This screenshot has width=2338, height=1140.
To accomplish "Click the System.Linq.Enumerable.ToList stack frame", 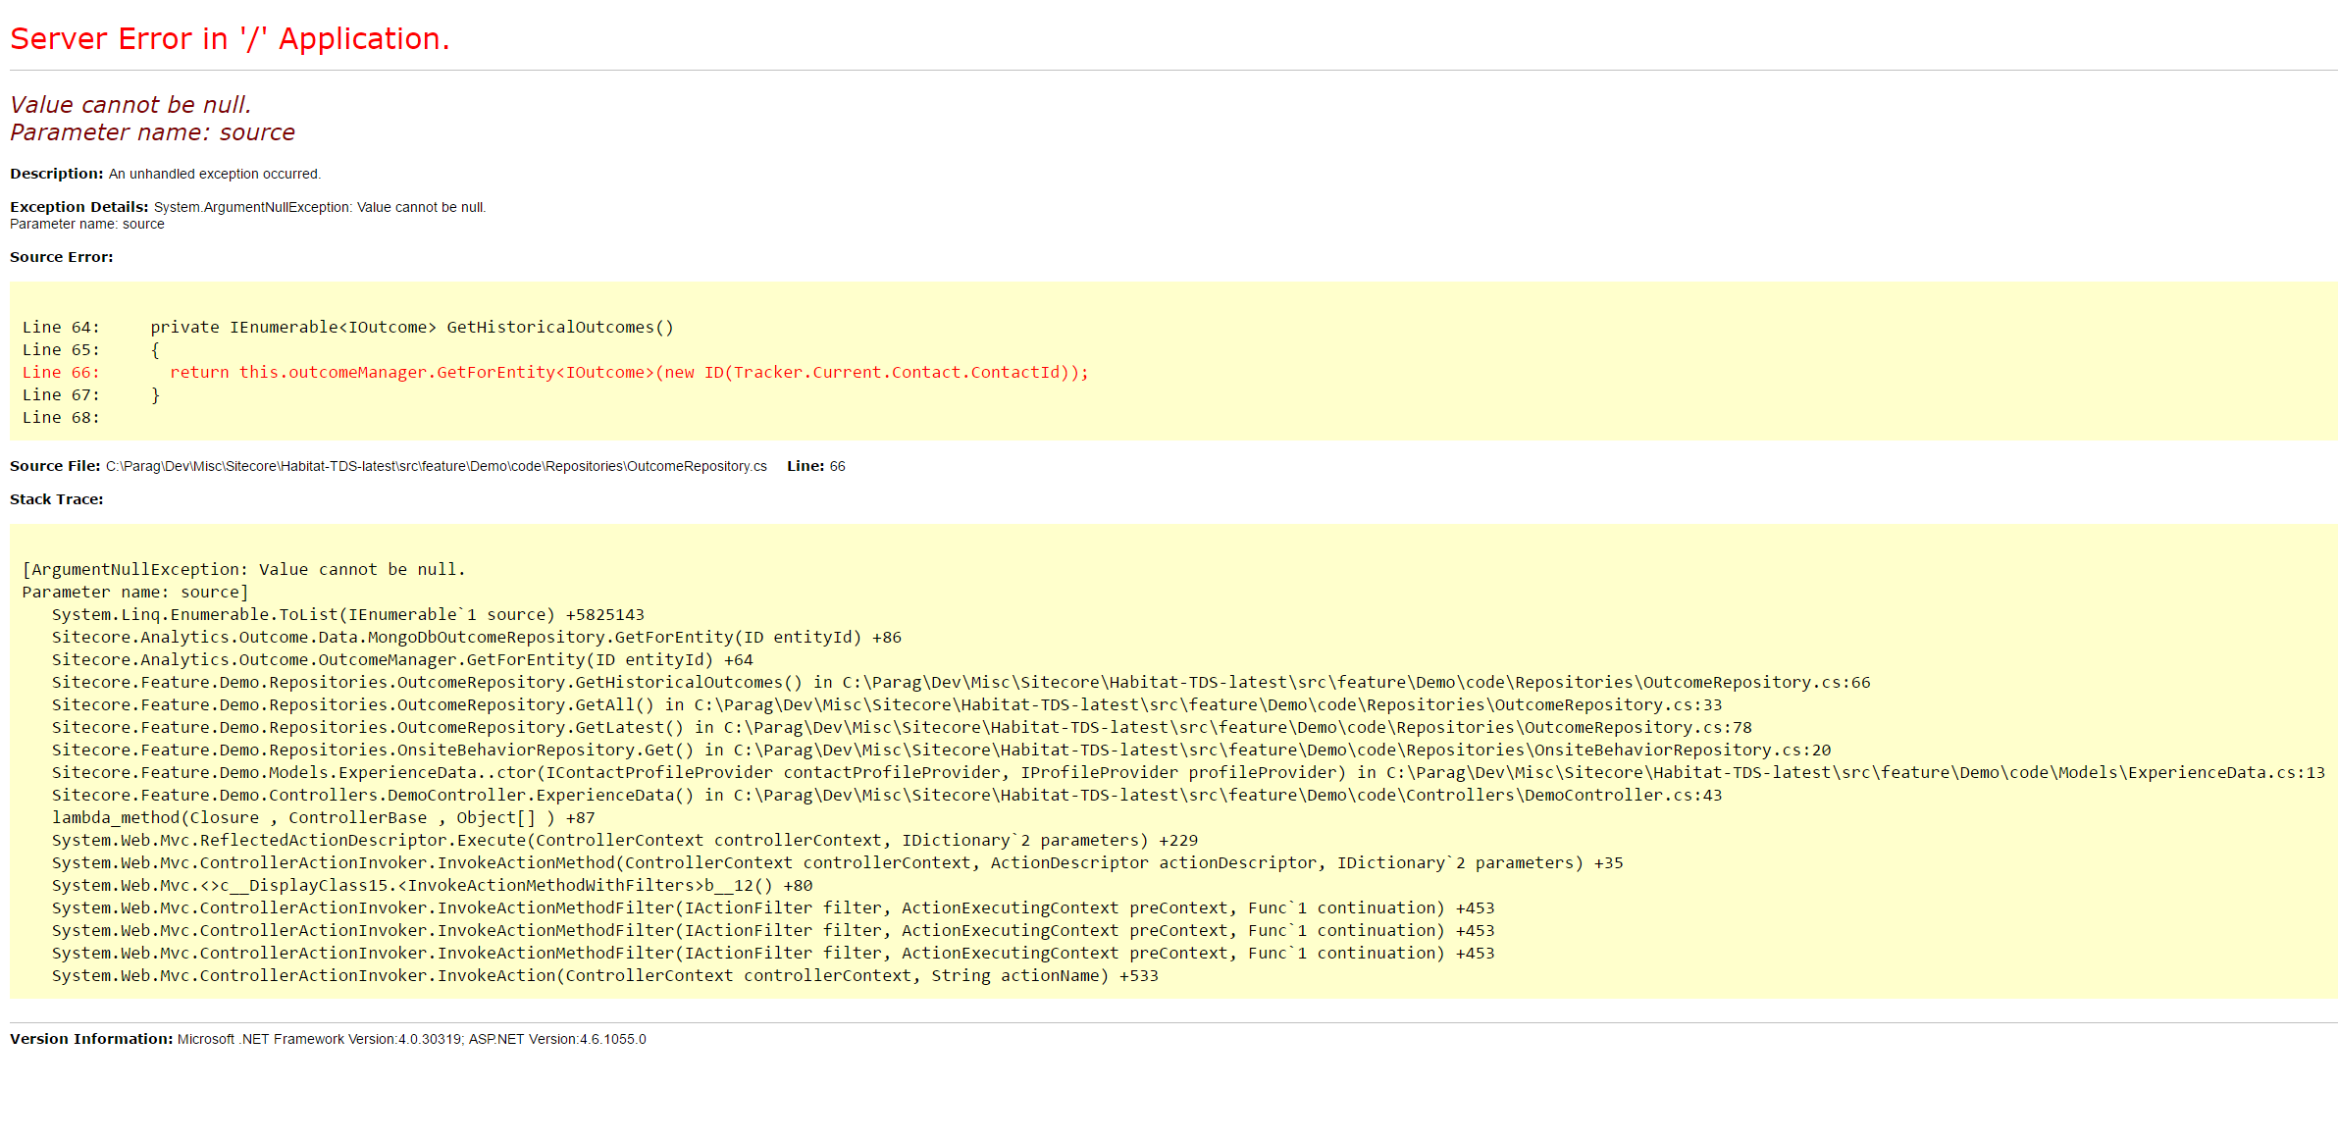I will (x=347, y=615).
